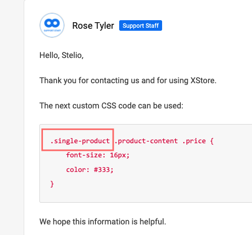The width and height of the screenshot is (252, 235).
Task: Click the .product-content selector in the code
Action: [x=146, y=141]
